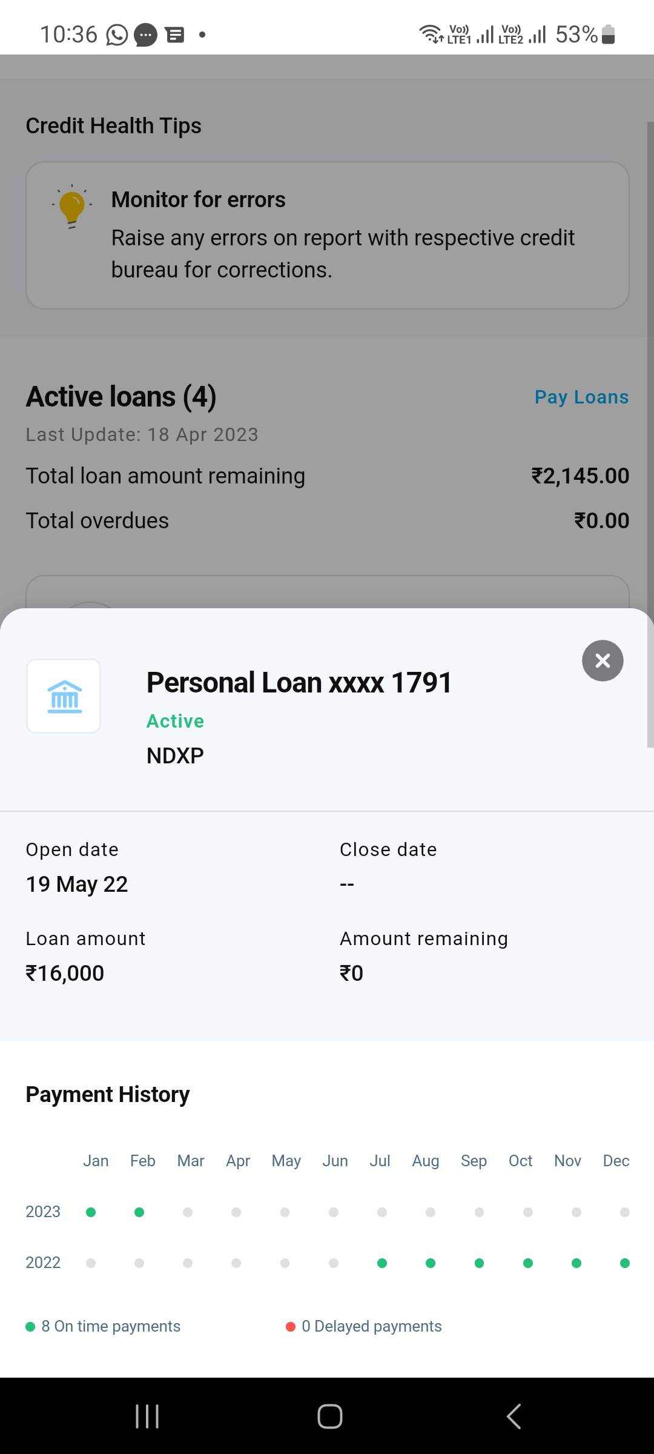
Task: Tap the battery status icon
Action: pos(609,35)
